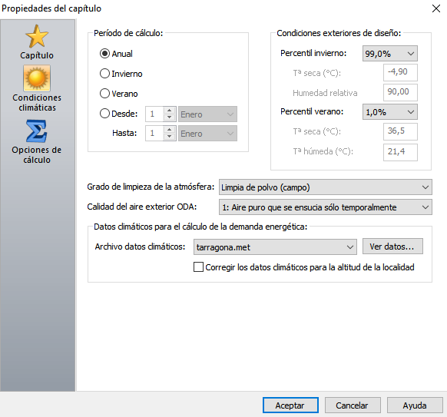Click the summer Tª seca field showing 36,5
447x417 pixels.
click(x=400, y=131)
